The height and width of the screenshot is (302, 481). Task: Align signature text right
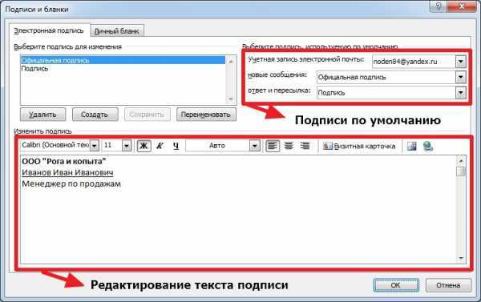(x=305, y=146)
